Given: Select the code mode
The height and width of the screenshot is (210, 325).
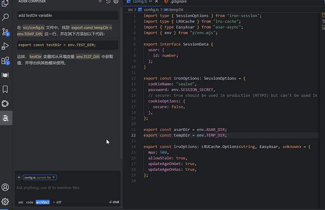Looking at the screenshot, I should [30, 202].
